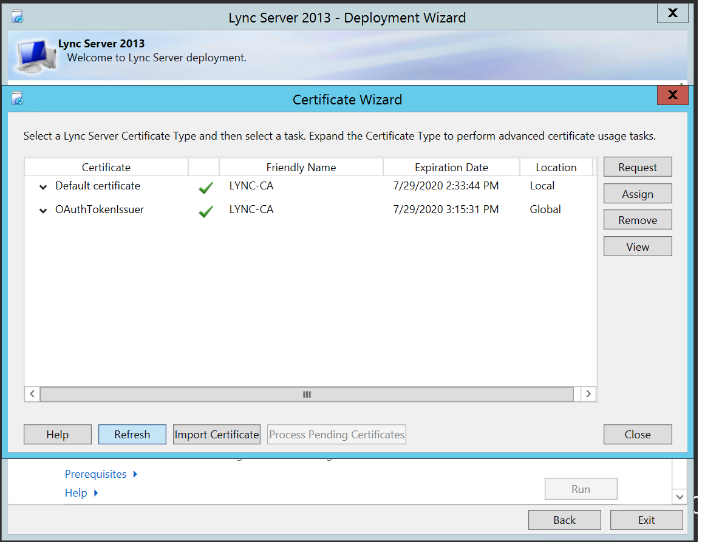Open the Prerequisites link
Screen dimensions: 702x547
[96, 474]
